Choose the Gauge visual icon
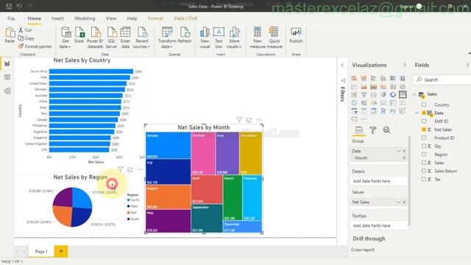This screenshot has height=265, width=471. (x=373, y=103)
